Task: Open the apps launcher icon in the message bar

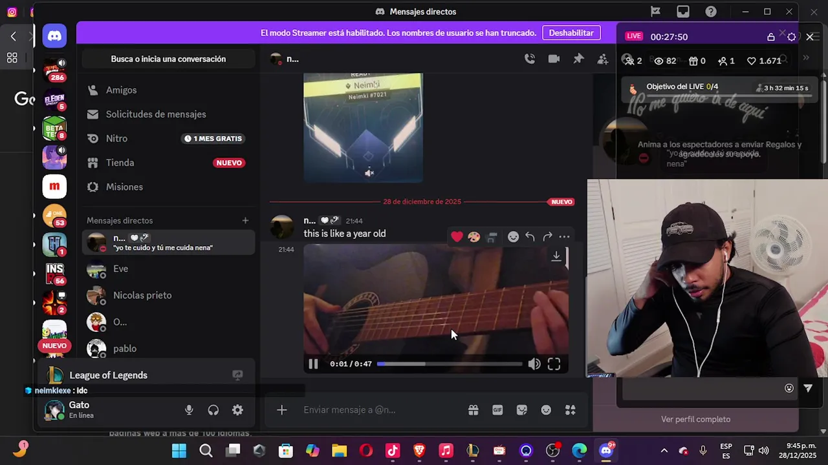Action: tap(571, 410)
